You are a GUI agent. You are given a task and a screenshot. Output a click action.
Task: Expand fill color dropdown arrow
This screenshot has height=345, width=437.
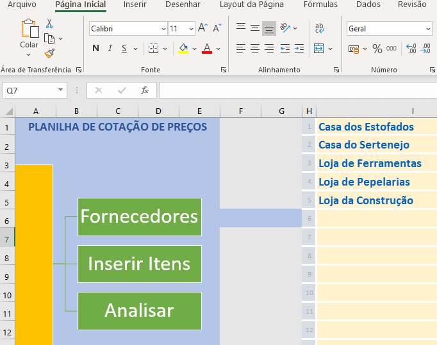coord(194,49)
